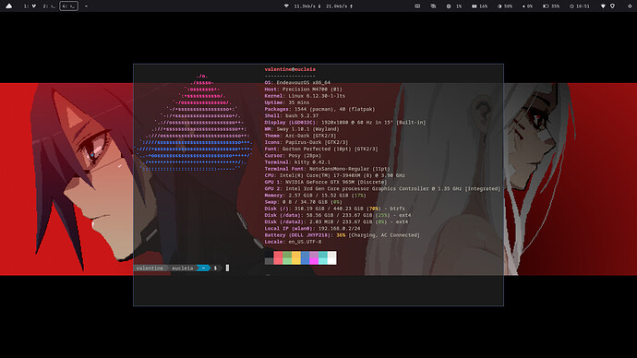Click the yellow color block in palette

(x=295, y=257)
